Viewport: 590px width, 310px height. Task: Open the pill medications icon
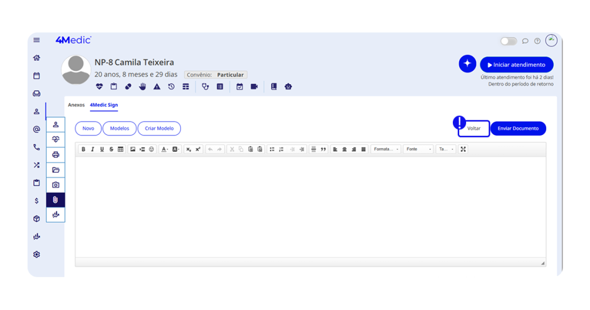coord(128,86)
